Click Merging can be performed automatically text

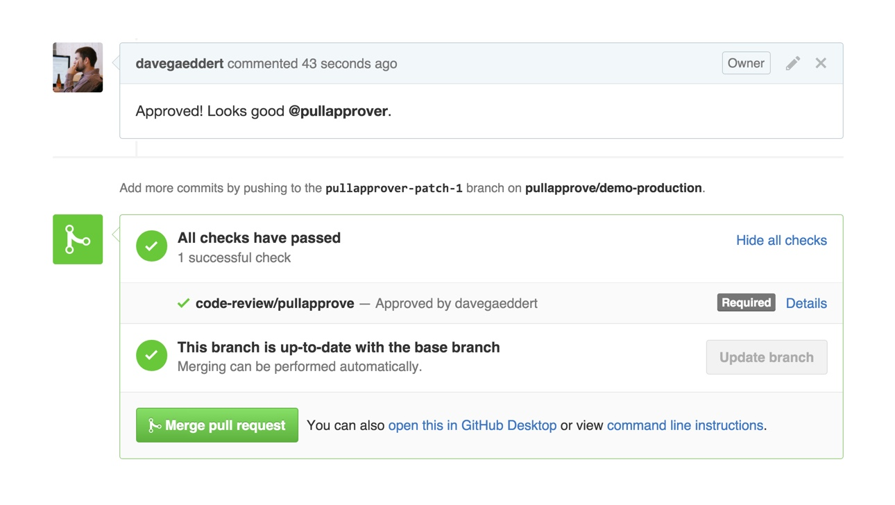pyautogui.click(x=300, y=366)
